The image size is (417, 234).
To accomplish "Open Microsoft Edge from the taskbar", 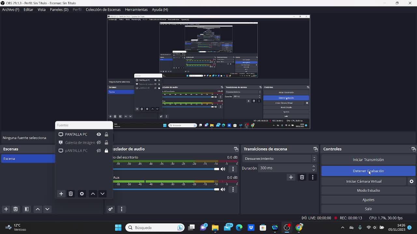I will (239, 227).
